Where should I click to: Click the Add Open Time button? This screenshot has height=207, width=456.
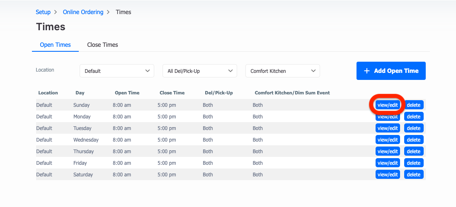(391, 71)
